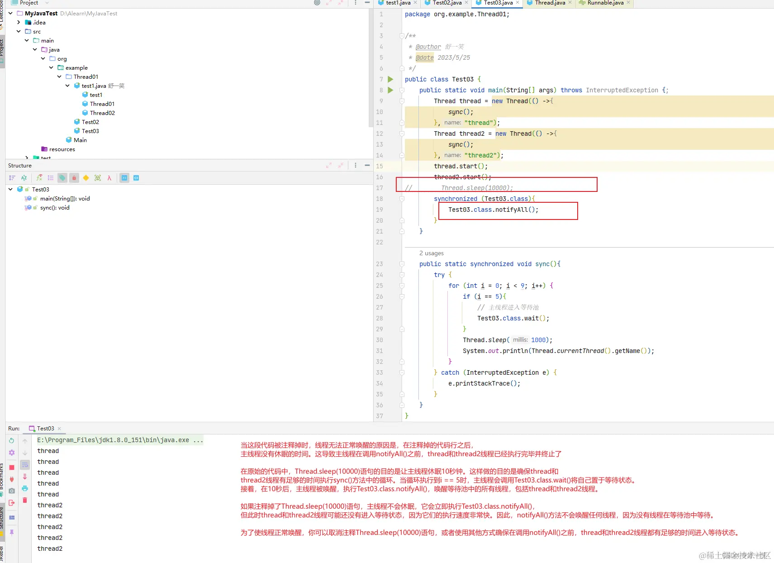Collapse the example package
This screenshot has width=774, height=563.
point(51,67)
